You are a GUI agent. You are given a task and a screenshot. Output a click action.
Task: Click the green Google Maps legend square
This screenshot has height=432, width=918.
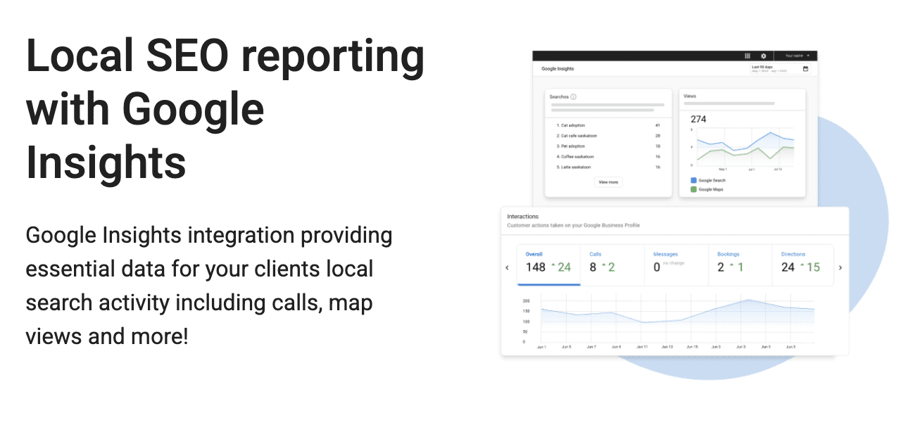[693, 189]
